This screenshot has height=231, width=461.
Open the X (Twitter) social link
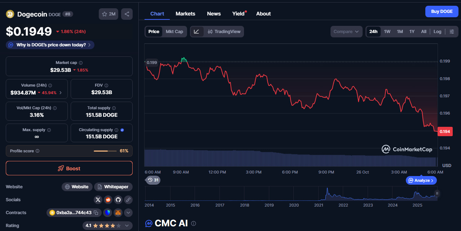(98, 200)
